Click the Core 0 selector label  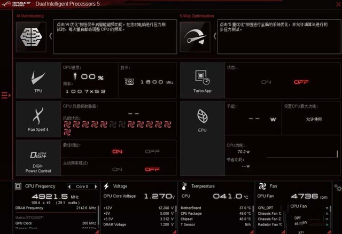click(x=82, y=186)
